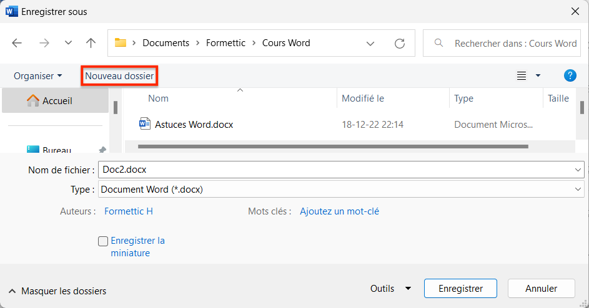589x308 pixels.
Task: Click the view layout icon
Action: 522,76
